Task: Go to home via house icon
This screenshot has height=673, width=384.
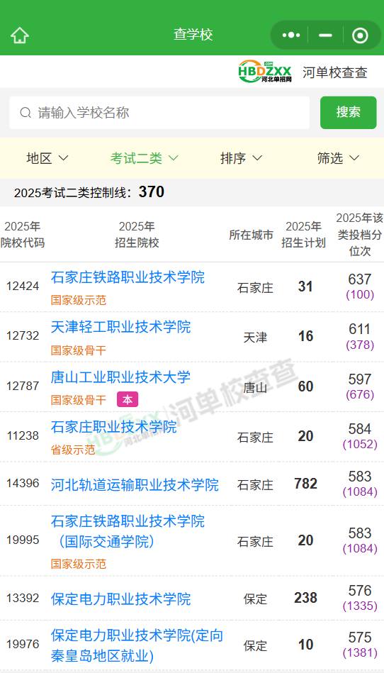Action: pos(20,35)
